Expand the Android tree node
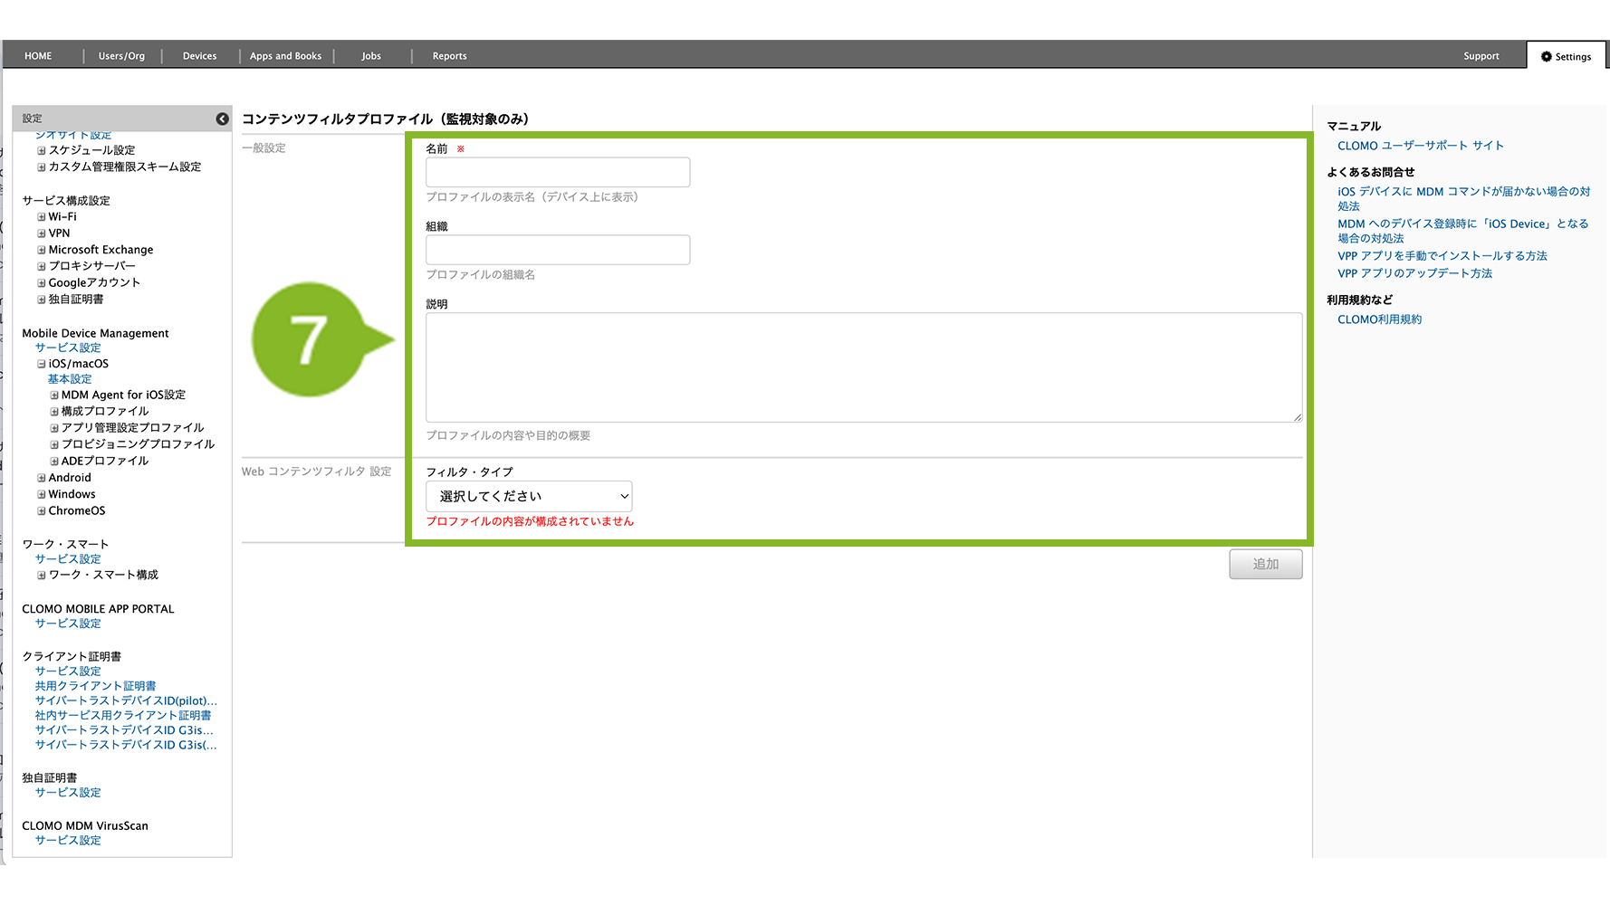The image size is (1610, 905). click(42, 478)
